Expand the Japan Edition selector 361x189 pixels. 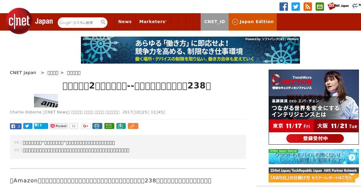[x=253, y=22]
